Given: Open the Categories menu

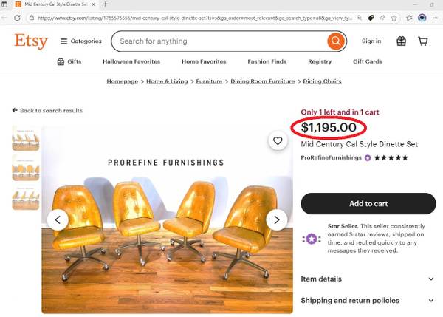Looking at the screenshot, I should (80, 41).
